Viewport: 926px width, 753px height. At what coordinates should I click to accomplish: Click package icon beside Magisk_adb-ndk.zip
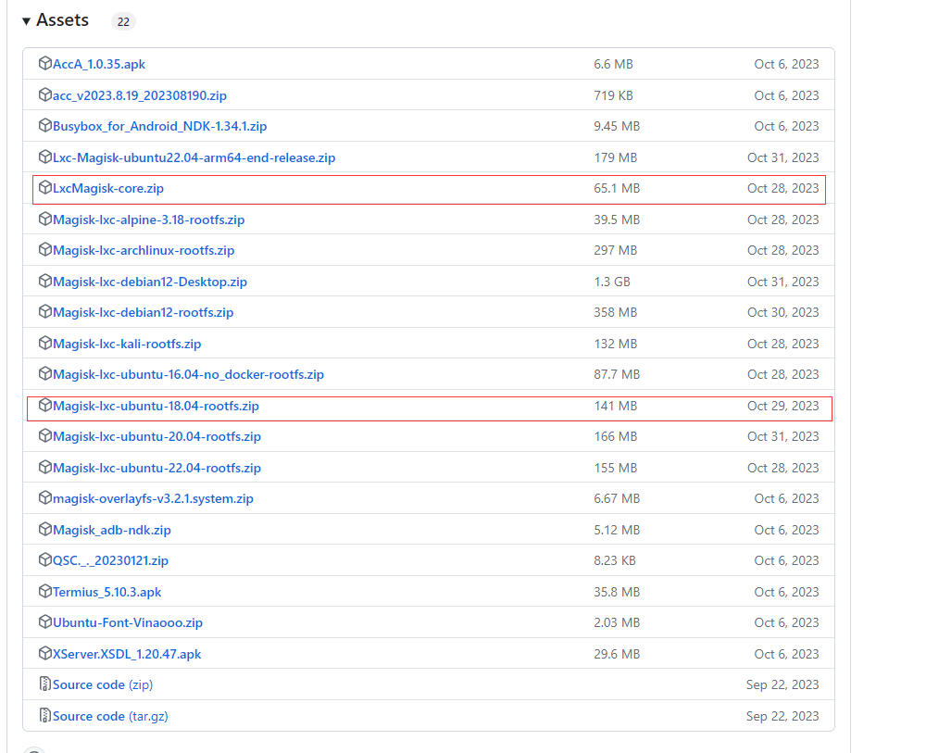click(x=44, y=530)
